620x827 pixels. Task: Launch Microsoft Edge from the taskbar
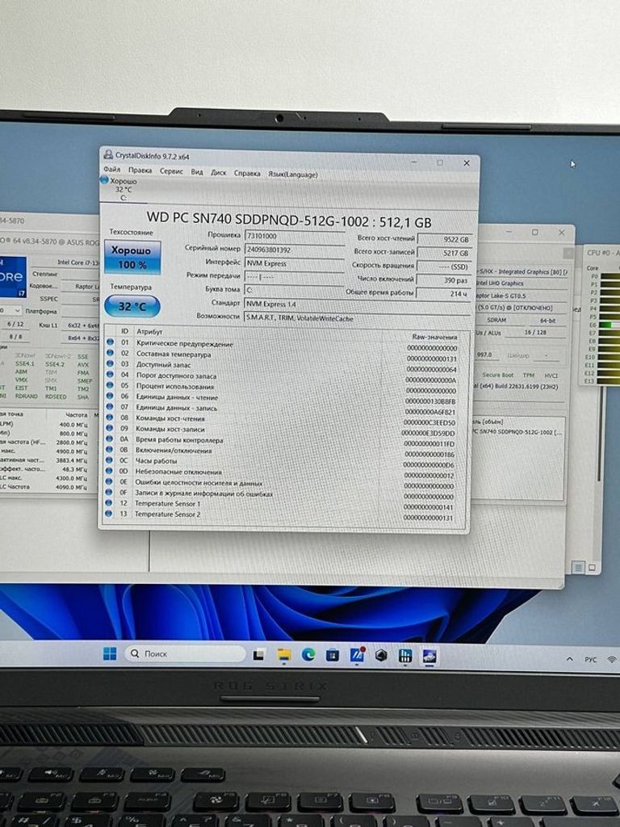(308, 655)
